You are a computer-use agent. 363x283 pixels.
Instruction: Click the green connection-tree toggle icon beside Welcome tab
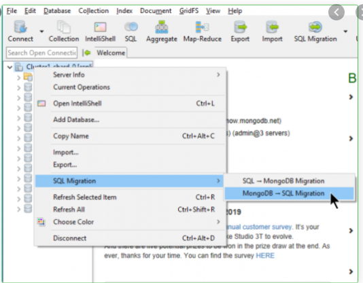(87, 53)
